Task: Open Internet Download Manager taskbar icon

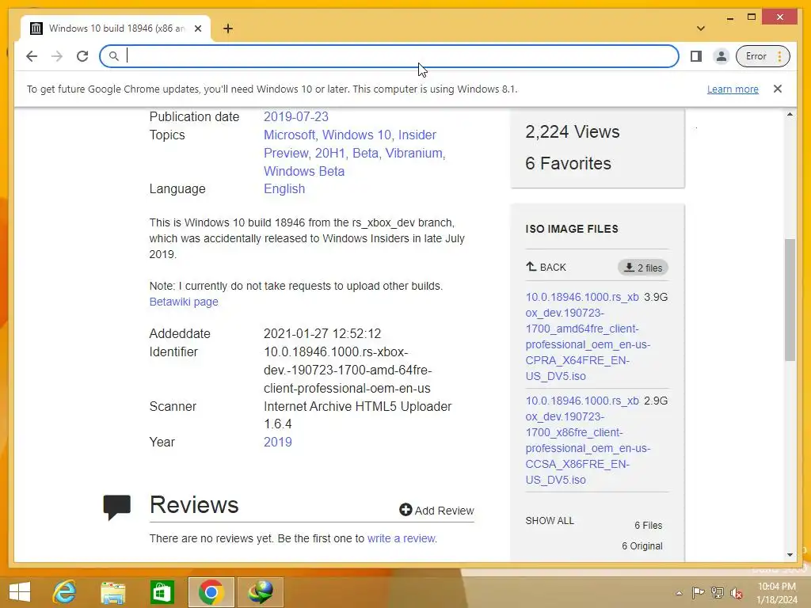Action: pyautogui.click(x=260, y=592)
